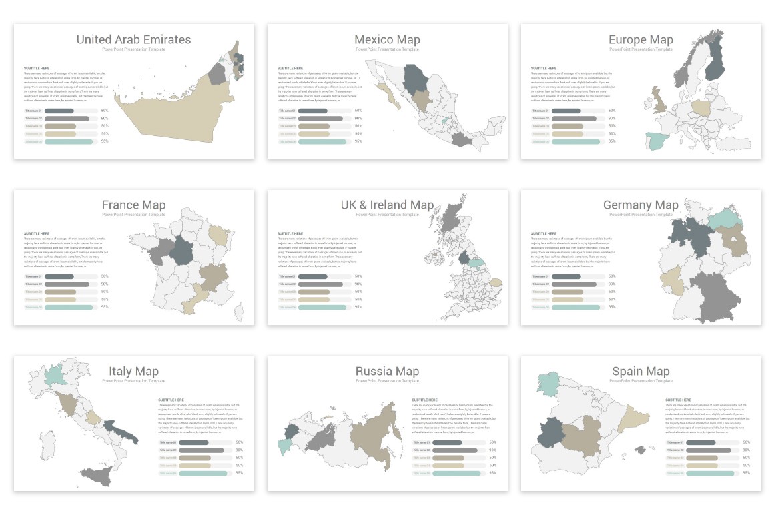Click the gray Sicily island on Italy map
This screenshot has height=515, width=774.
coord(96,476)
